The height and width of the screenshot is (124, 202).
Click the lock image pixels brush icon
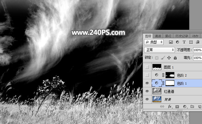point(163,58)
